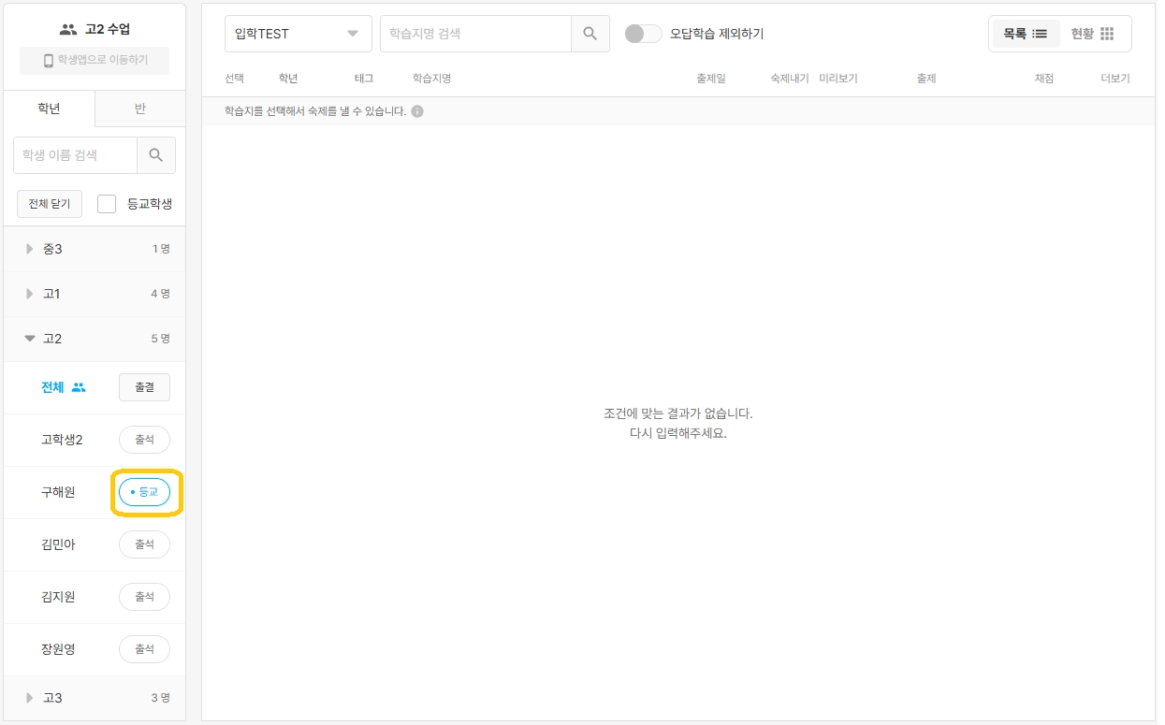1165x725 pixels.
Task: Click the 태그 column header
Action: pyautogui.click(x=364, y=79)
